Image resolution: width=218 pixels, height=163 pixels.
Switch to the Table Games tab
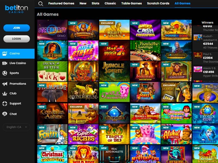click(x=131, y=4)
